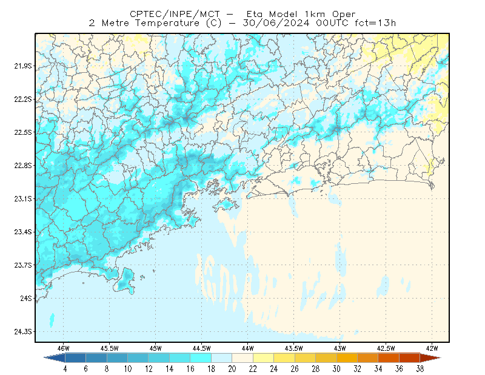Pick the 18–20 degree pale blue swatch
Viewport: 485px width, 375px height.
point(222,358)
